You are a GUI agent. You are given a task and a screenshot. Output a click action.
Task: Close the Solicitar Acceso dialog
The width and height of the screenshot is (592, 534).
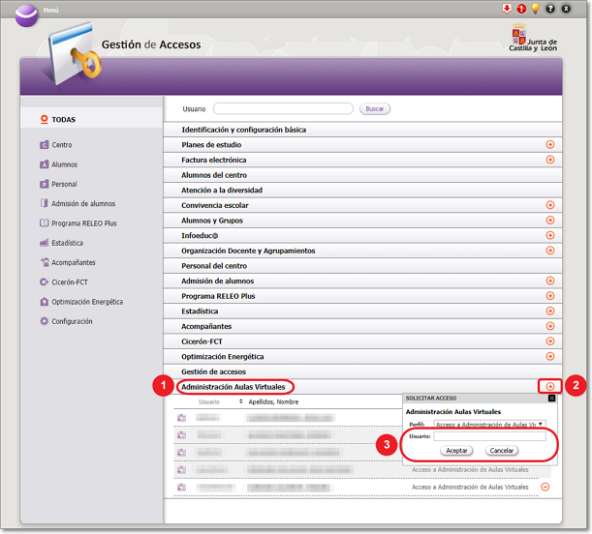tap(551, 398)
